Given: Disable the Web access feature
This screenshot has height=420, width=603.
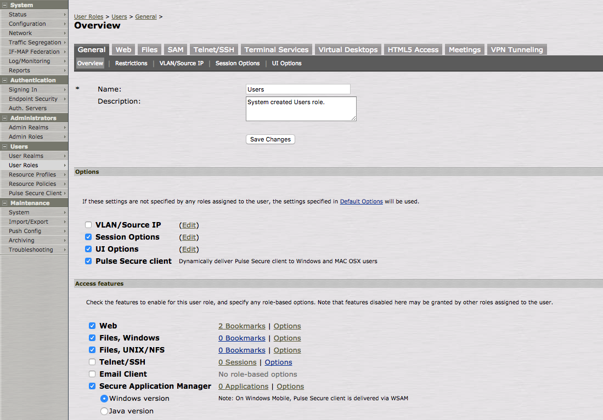Looking at the screenshot, I should [x=92, y=326].
